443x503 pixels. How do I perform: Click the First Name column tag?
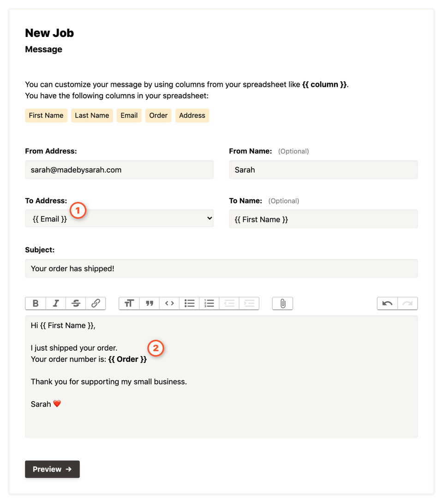click(x=46, y=115)
